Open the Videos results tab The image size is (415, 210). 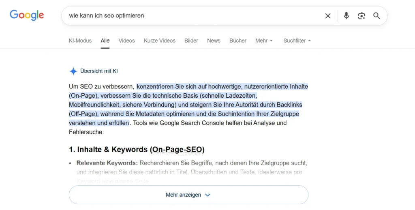[126, 41]
